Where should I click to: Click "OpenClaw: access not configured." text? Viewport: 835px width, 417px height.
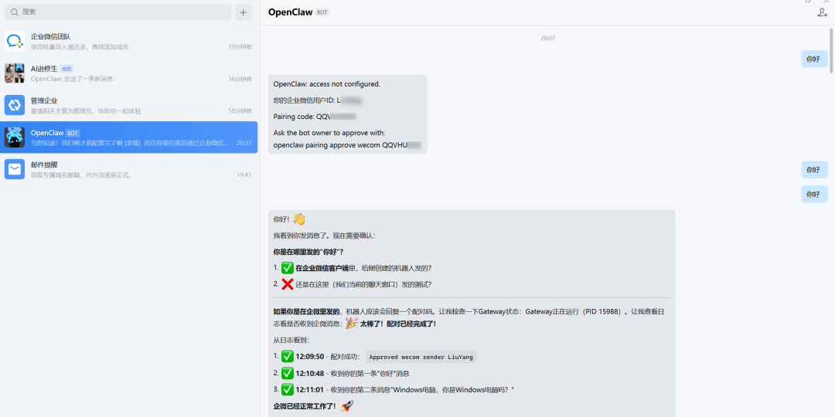pos(326,84)
